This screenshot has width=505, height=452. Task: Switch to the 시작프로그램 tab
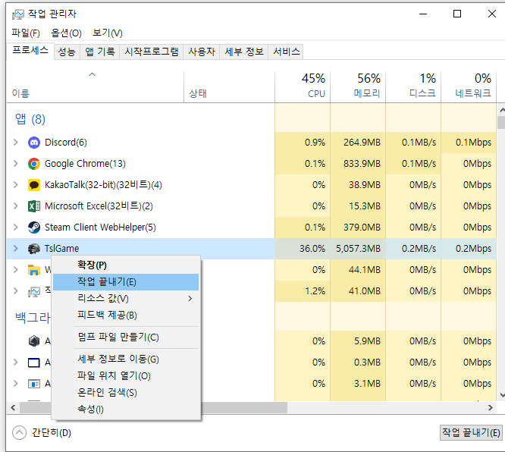152,52
